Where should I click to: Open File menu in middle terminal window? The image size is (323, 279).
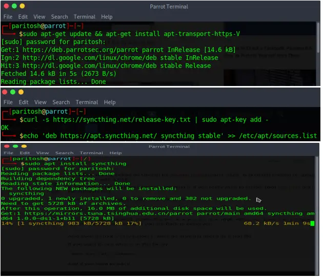8,102
